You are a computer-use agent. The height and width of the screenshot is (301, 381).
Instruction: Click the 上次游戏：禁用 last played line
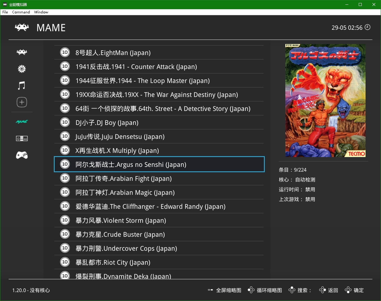pyautogui.click(x=297, y=199)
